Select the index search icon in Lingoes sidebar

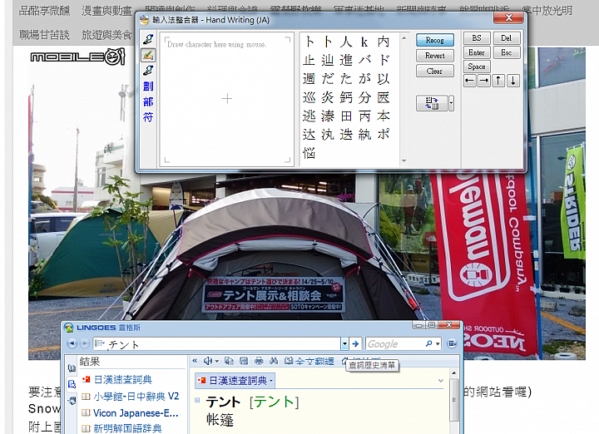click(x=72, y=383)
